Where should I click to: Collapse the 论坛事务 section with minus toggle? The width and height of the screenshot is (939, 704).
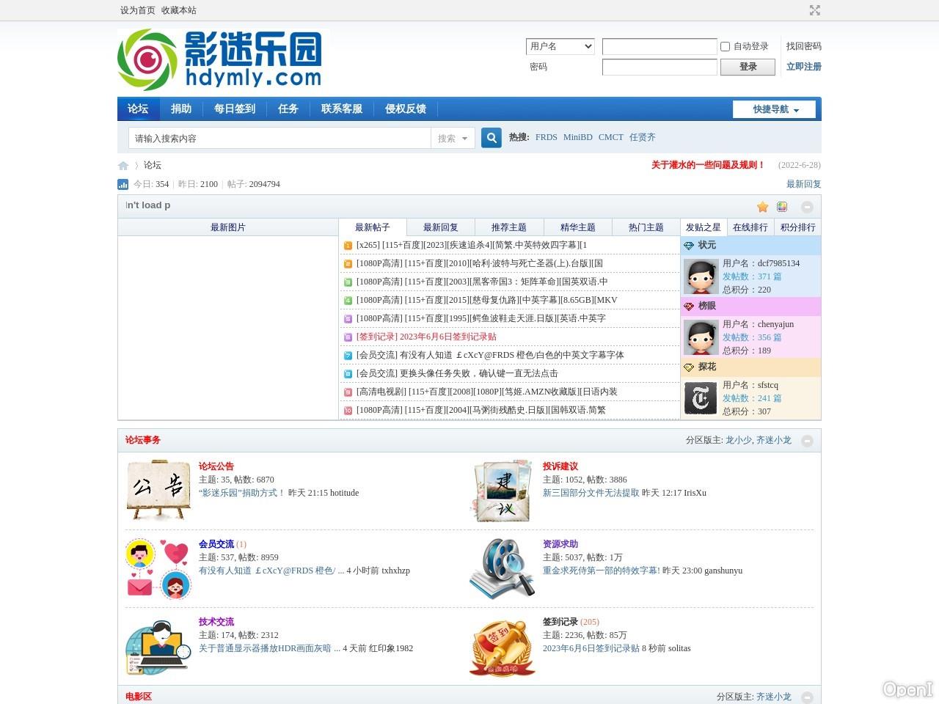pos(808,441)
